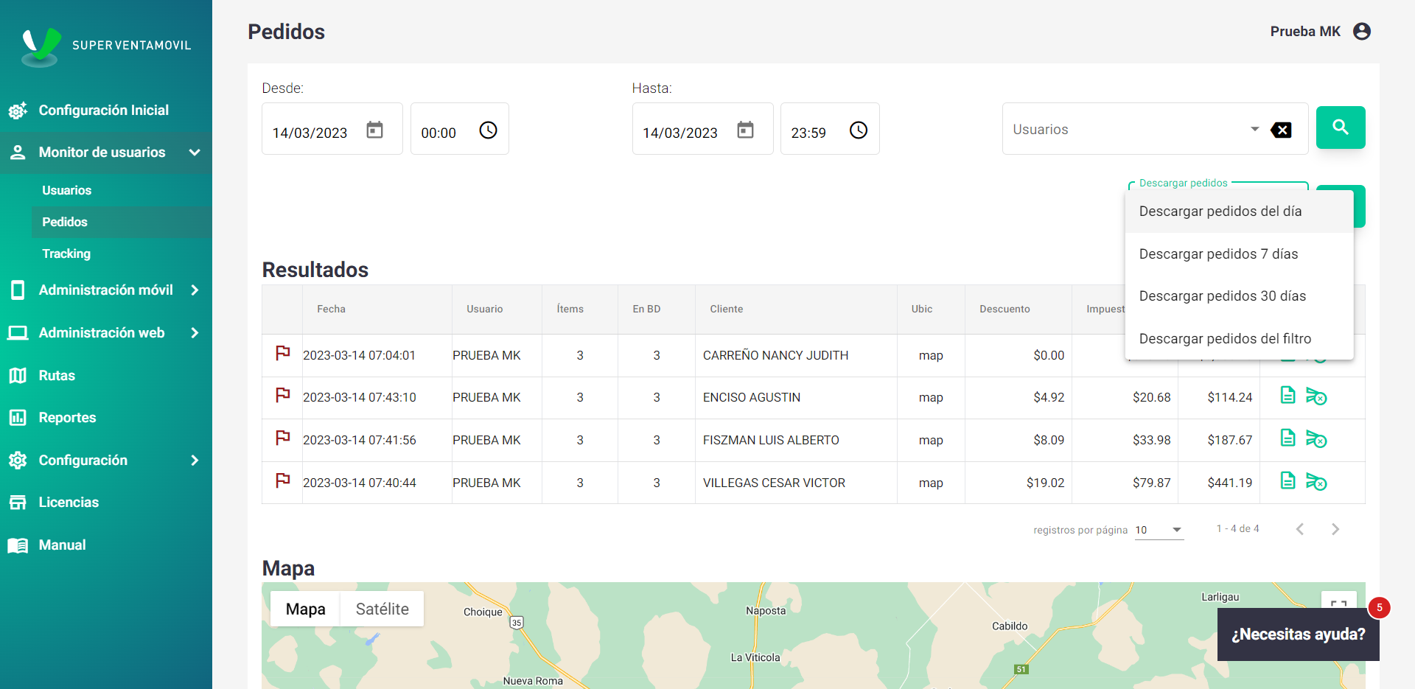
Task: Open the Hasta date calendar picker
Action: pyautogui.click(x=746, y=130)
